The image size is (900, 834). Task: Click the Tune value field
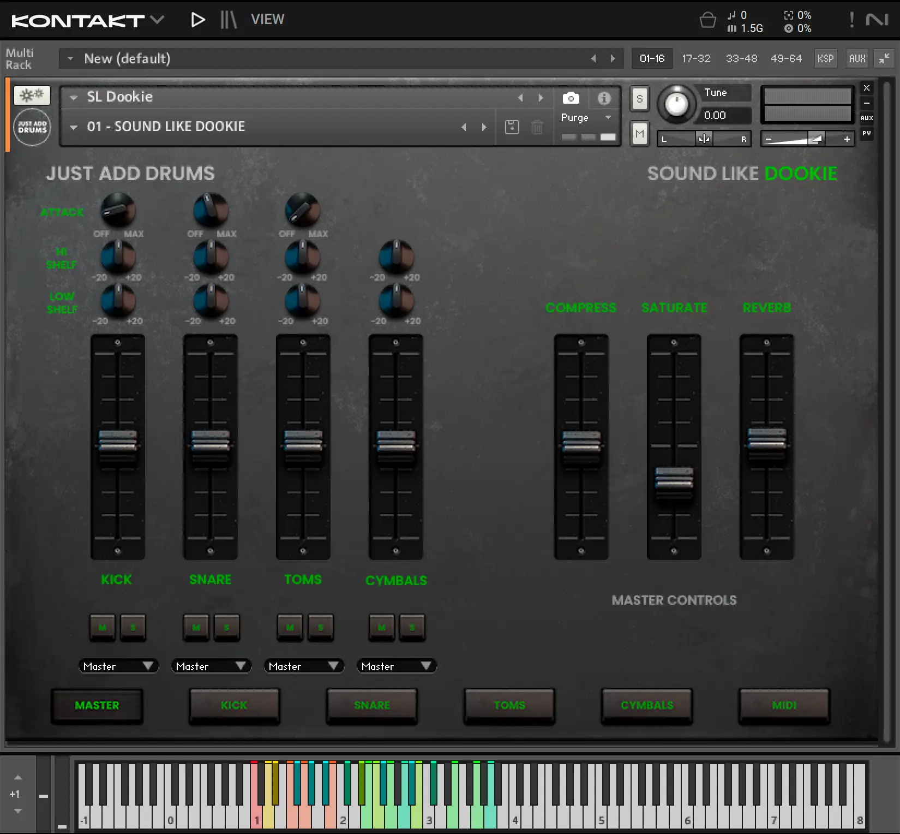[715, 115]
